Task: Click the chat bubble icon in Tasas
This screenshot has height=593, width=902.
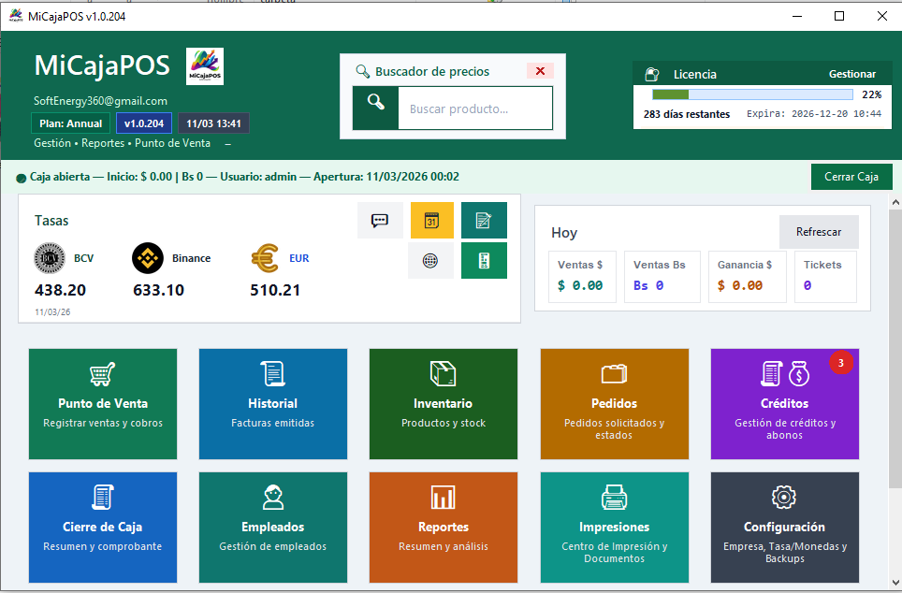Action: (380, 221)
